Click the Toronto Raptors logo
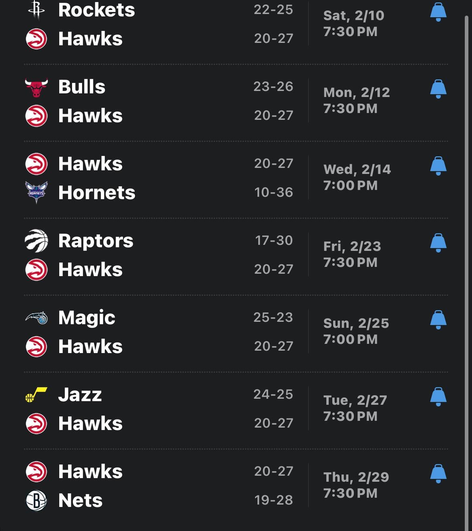 click(36, 241)
